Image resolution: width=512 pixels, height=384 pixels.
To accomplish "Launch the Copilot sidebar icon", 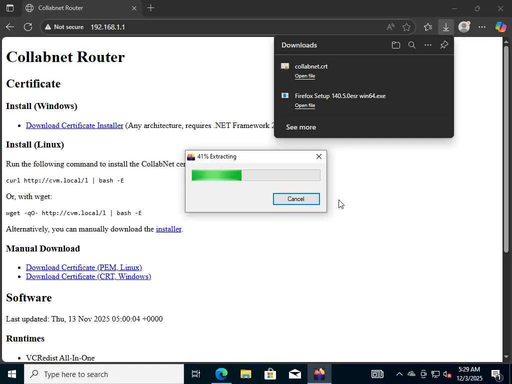I will [x=500, y=27].
